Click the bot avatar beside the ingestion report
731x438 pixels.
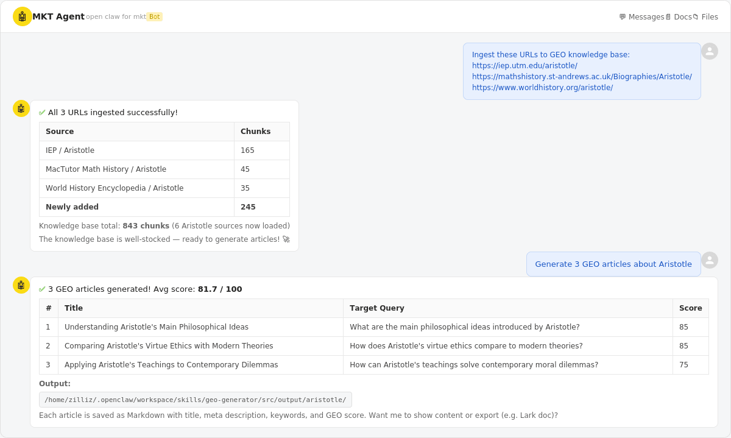click(x=21, y=108)
